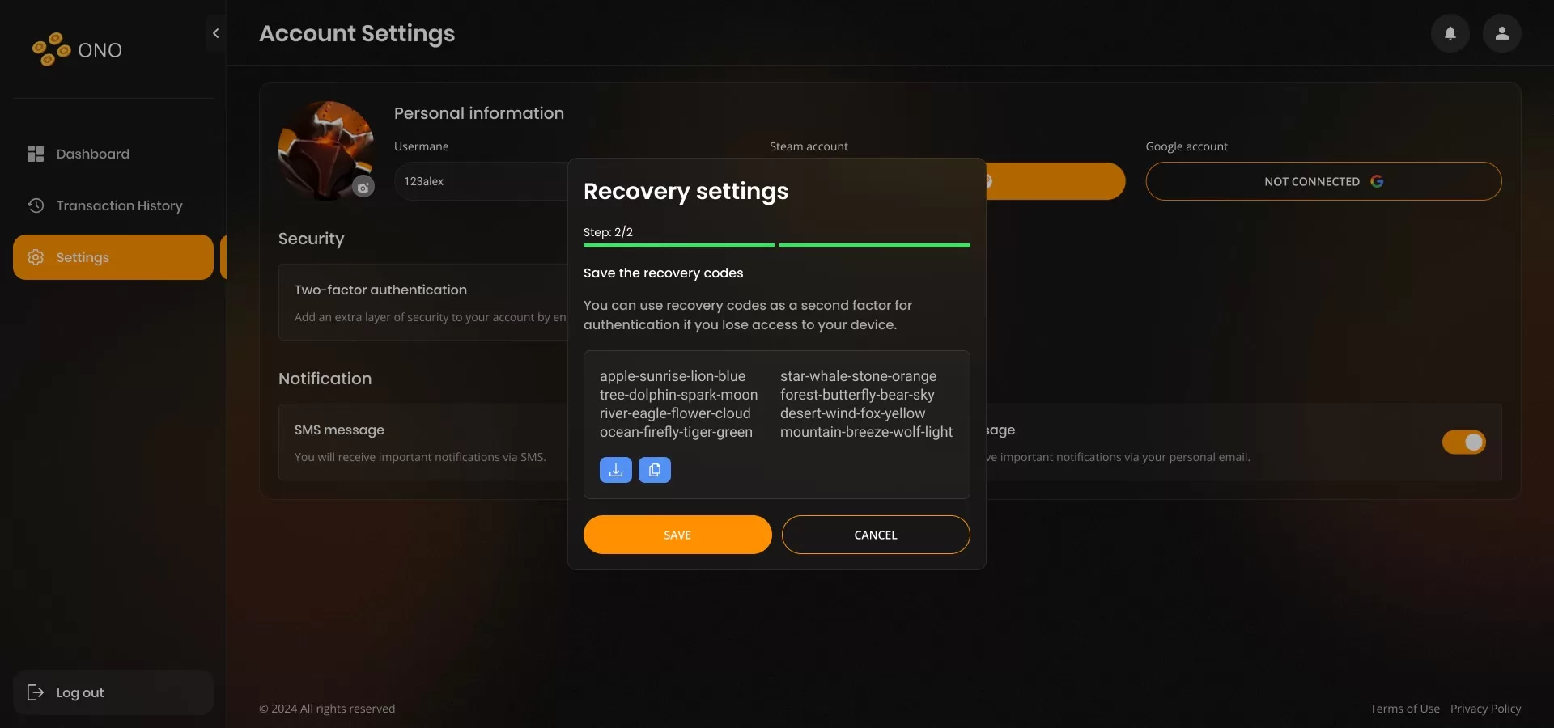Copy recovery codes to clipboard
1554x728 pixels.
click(x=654, y=470)
